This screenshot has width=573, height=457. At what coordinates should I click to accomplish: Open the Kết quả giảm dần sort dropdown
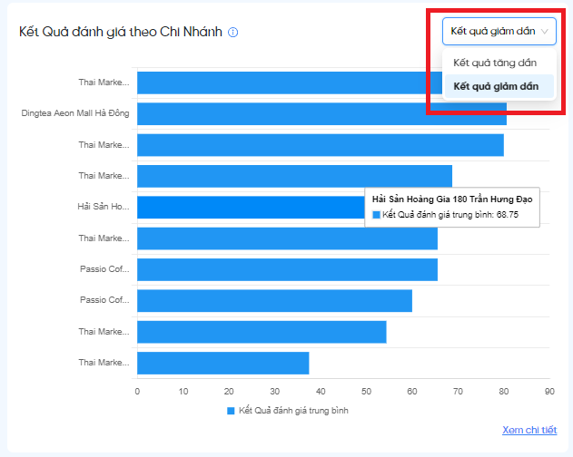499,32
